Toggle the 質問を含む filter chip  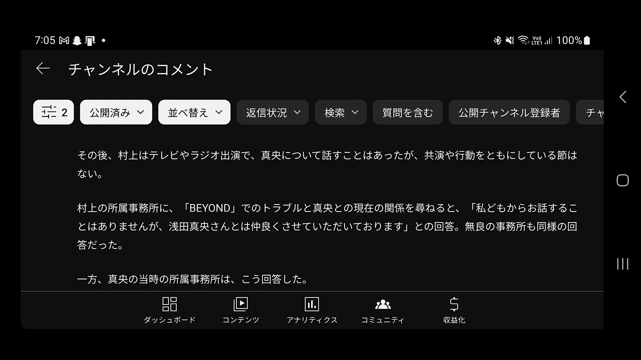(408, 112)
